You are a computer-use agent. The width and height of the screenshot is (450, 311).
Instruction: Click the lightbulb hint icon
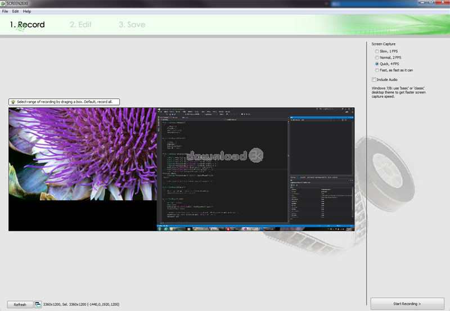(12, 102)
